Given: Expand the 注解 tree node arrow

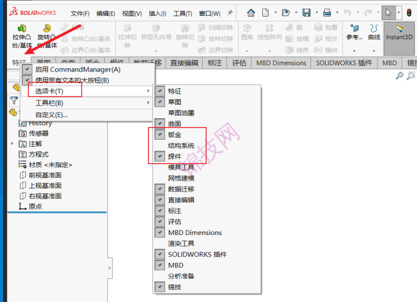Looking at the screenshot, I should 12,144.
